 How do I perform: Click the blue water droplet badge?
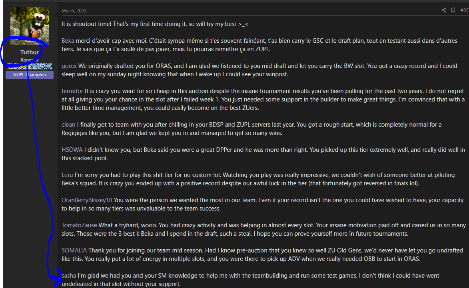(42, 66)
